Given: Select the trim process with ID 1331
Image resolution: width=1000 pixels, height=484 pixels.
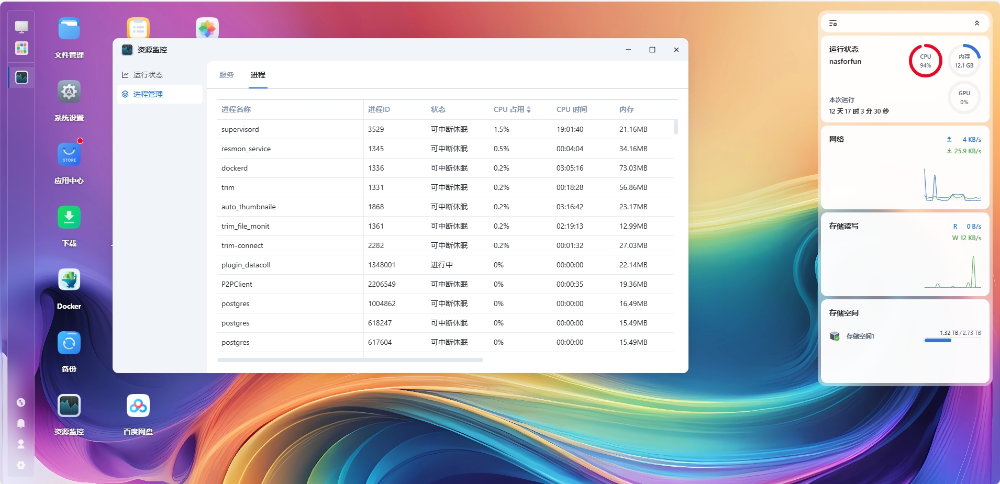Looking at the screenshot, I should click(446, 187).
